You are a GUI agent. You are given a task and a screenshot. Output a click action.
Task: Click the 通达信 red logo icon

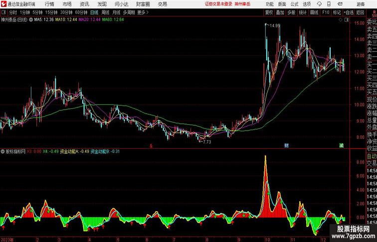click(3, 4)
